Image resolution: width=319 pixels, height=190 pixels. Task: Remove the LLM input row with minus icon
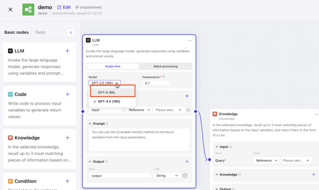(x=188, y=110)
